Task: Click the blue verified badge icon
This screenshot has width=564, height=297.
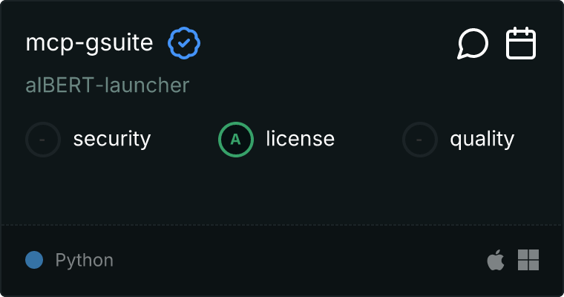Action: [x=184, y=43]
